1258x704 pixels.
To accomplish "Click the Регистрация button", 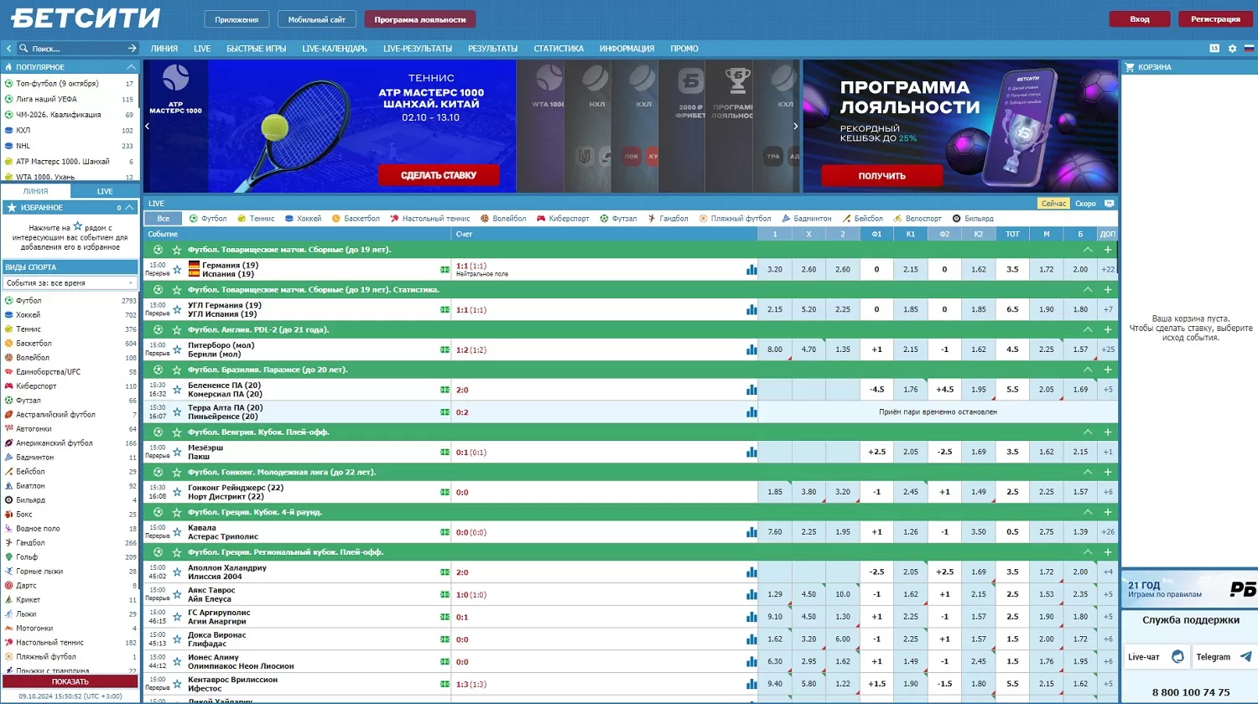I will pos(1215,19).
